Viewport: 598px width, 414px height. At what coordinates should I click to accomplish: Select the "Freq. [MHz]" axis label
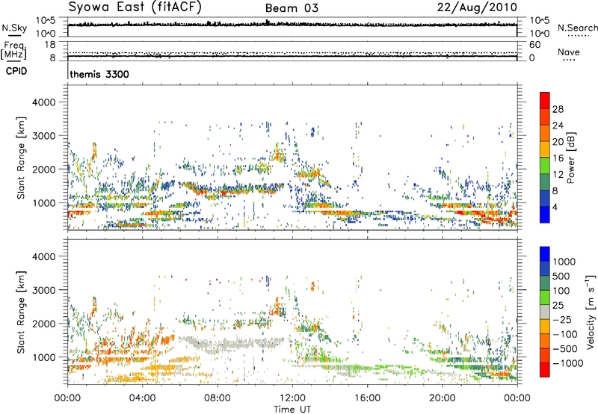click(13, 50)
